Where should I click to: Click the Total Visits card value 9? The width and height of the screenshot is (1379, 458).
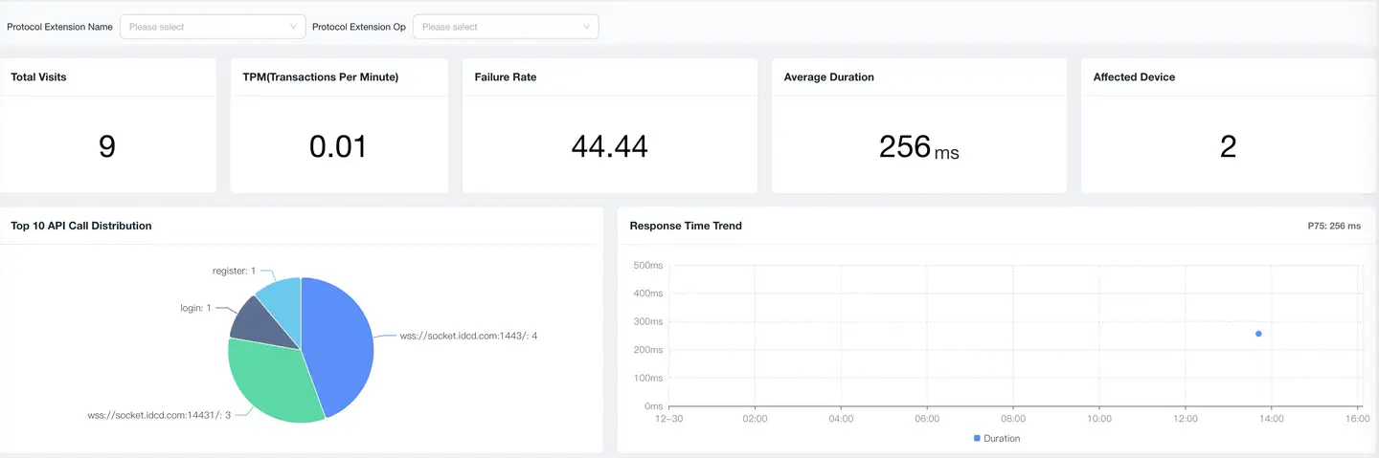pyautogui.click(x=107, y=146)
